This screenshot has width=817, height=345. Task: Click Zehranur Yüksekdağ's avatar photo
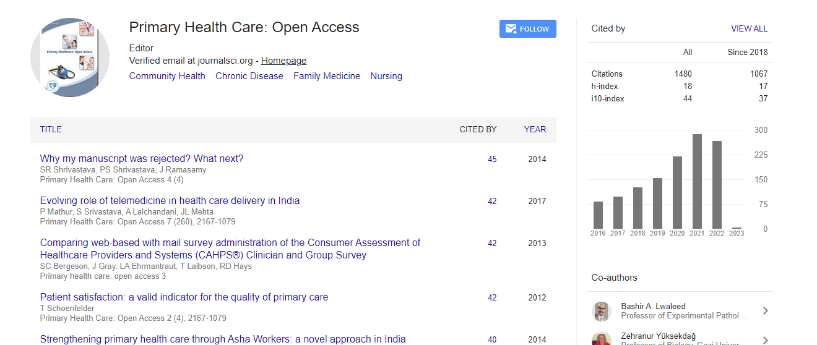point(602,339)
